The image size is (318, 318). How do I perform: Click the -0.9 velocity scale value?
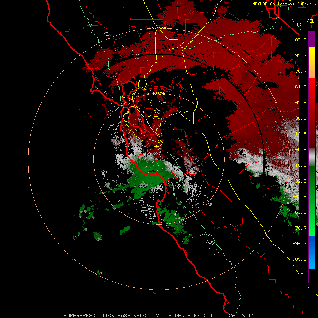click(301, 150)
